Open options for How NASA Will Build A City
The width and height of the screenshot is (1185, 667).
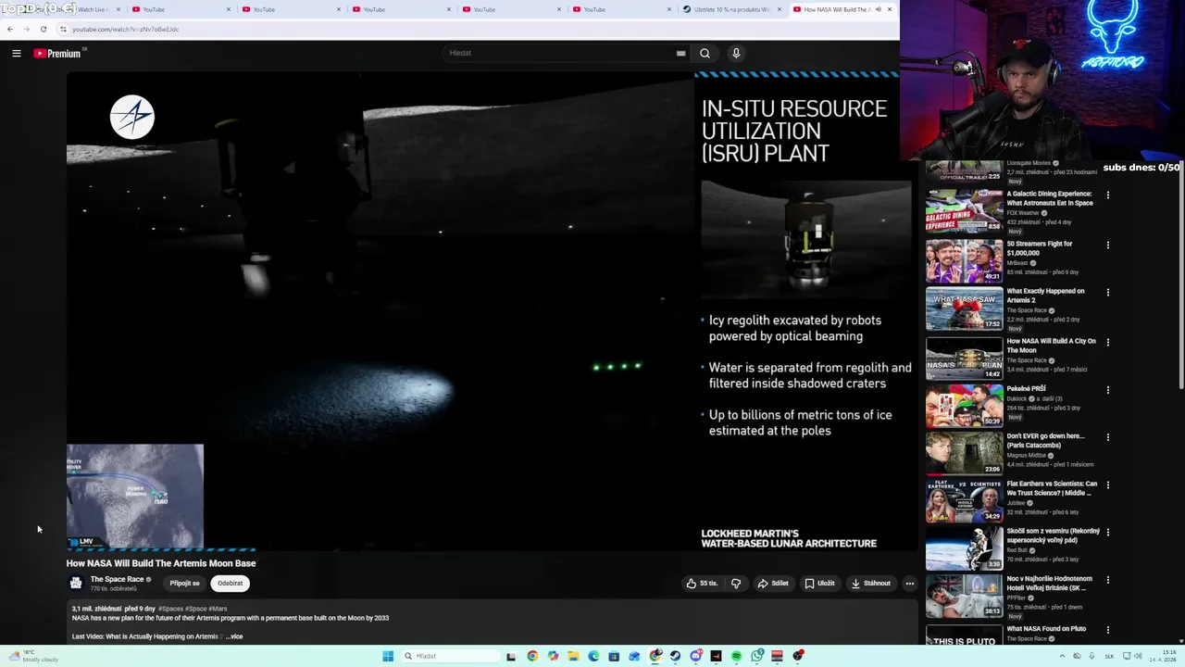(x=1107, y=343)
